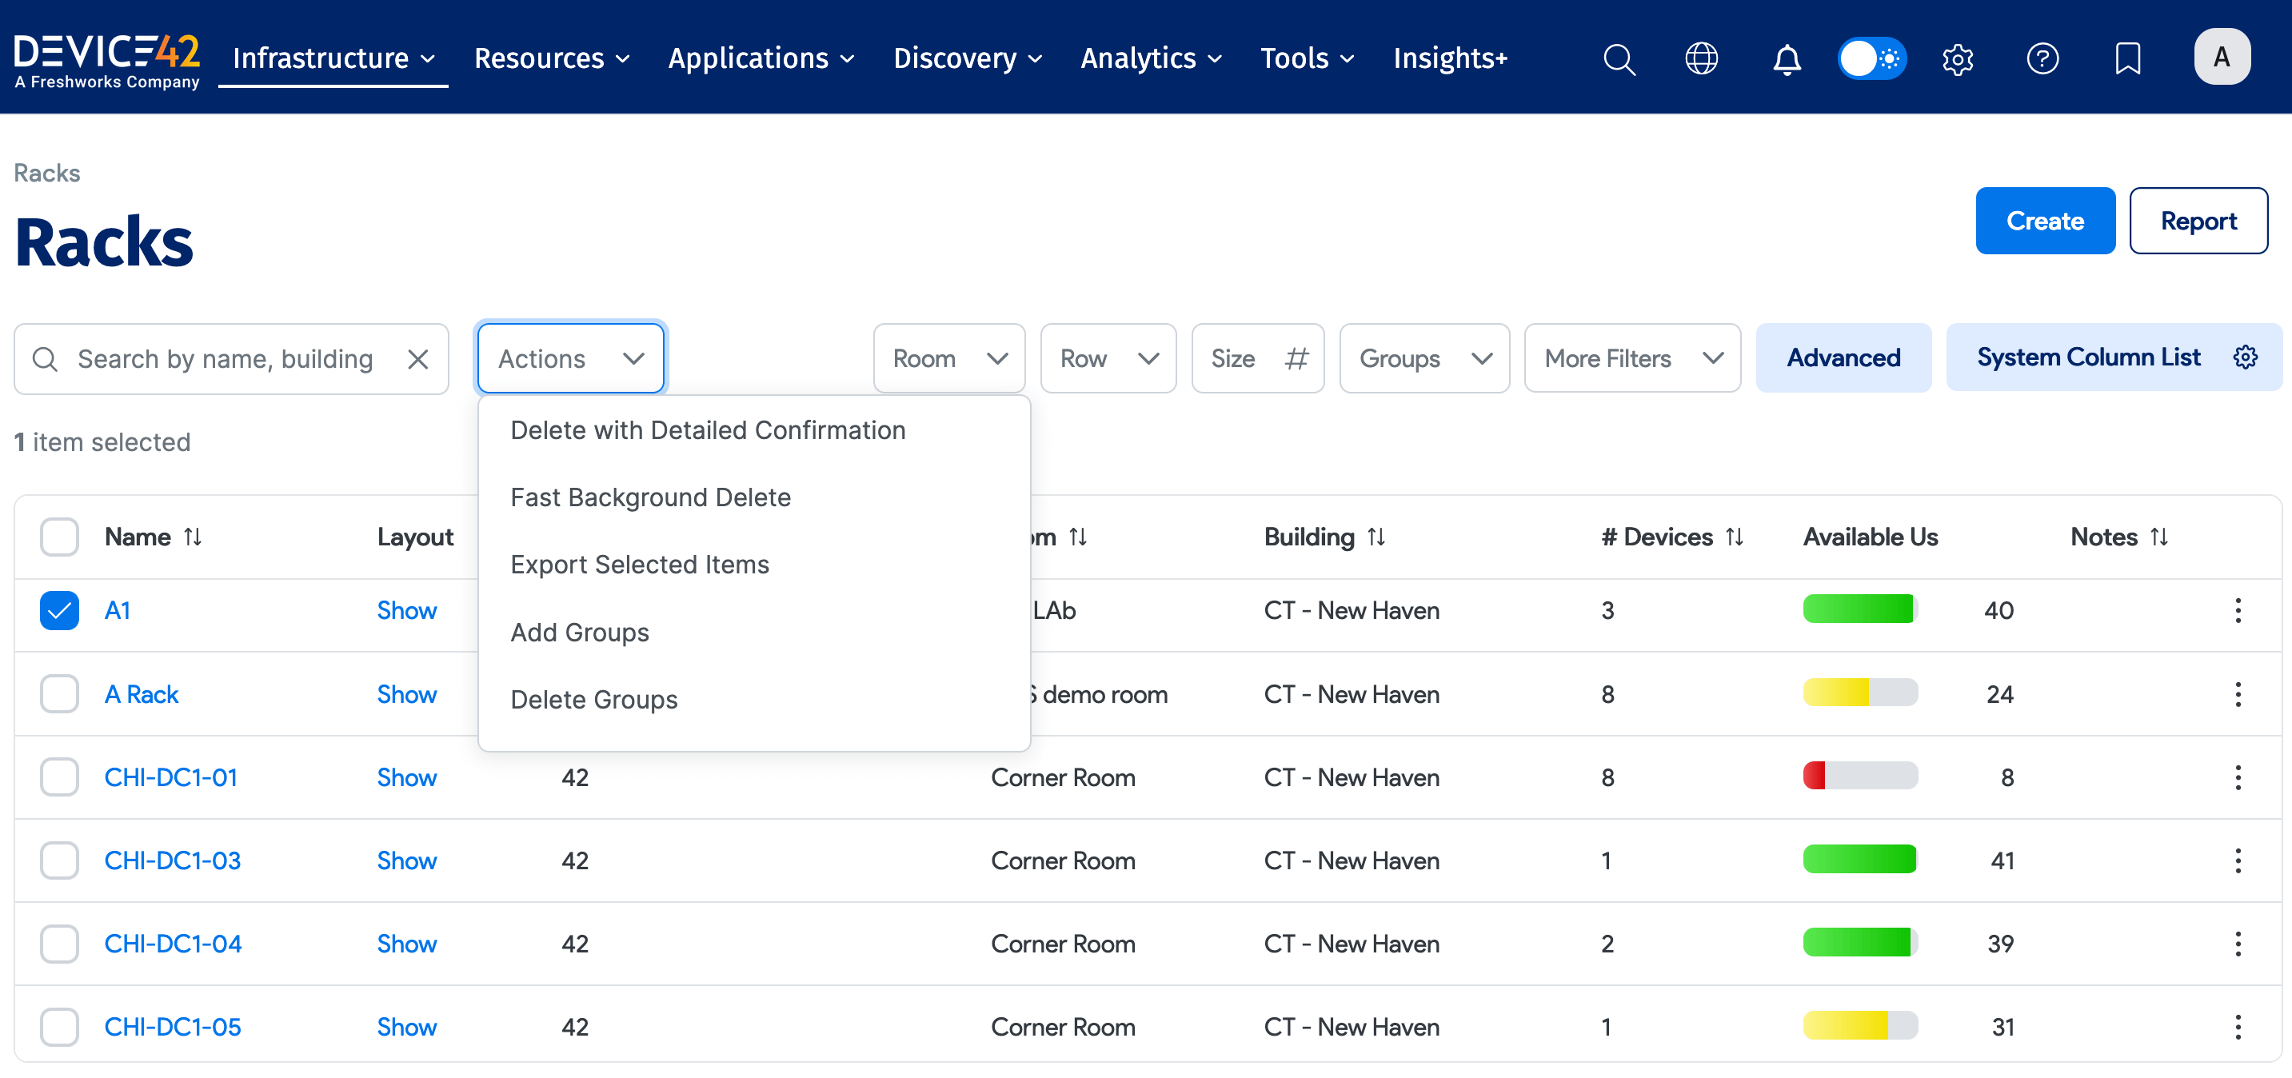Viewport: 2292px width, 1078px height.
Task: Click the help question mark icon
Action: pyautogui.click(x=2042, y=58)
